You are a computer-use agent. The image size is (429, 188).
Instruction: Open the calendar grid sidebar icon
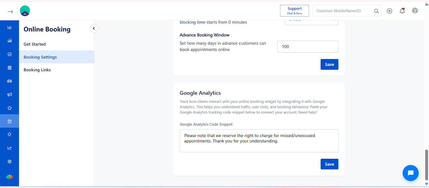9,68
